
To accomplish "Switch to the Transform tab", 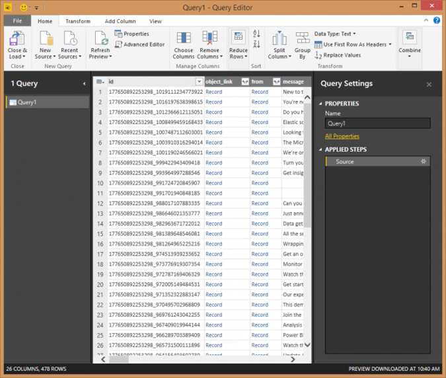I will click(78, 21).
